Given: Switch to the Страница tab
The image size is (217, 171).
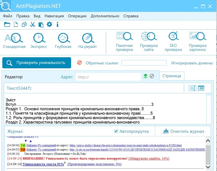Looking at the screenshot, I should (171, 76).
